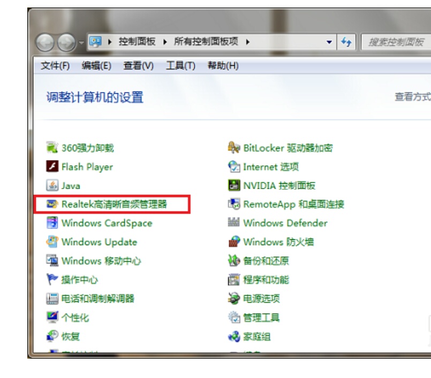Screen dimensions: 431x378
Task: Focus the 搜索控制面板 search field
Action: [x=396, y=42]
